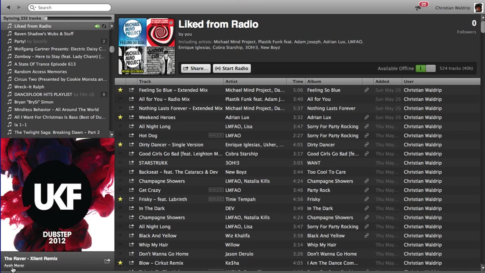The image size is (485, 273).
Task: Click the forward navigation arrow
Action: pos(19,7)
